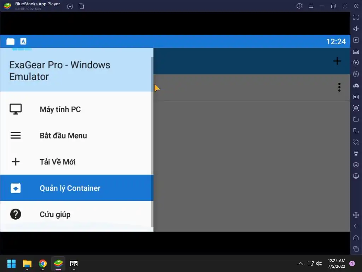This screenshot has height=272, width=362.
Task: Toggle BlueStacks fullscreen mode
Action: [x=356, y=17]
